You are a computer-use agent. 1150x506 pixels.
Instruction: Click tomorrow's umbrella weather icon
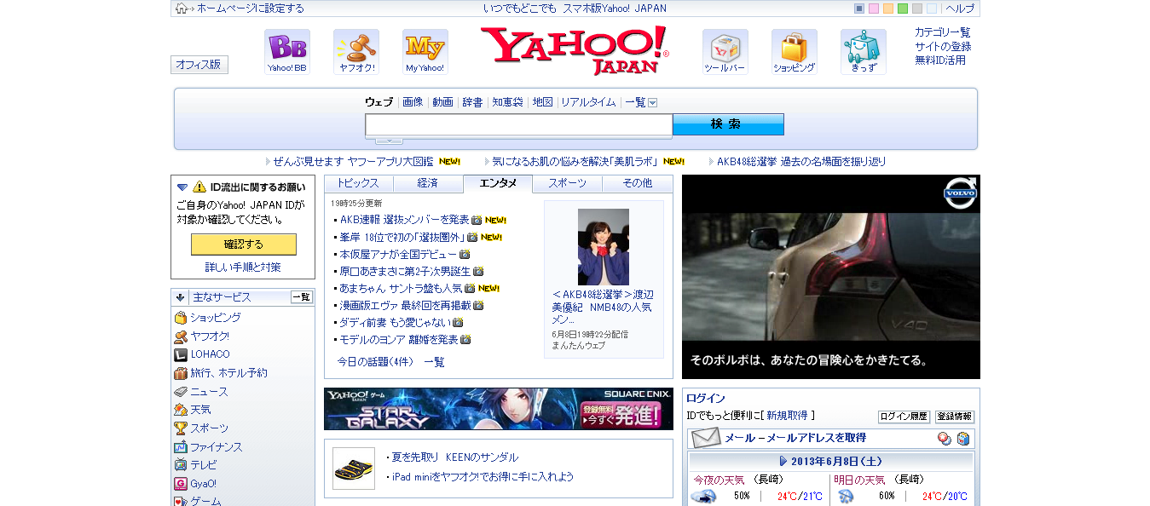click(x=846, y=497)
